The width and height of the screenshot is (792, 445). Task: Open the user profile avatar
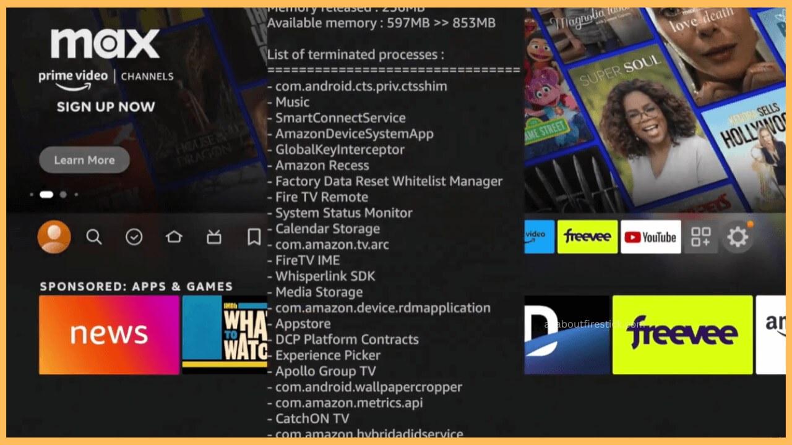point(54,237)
